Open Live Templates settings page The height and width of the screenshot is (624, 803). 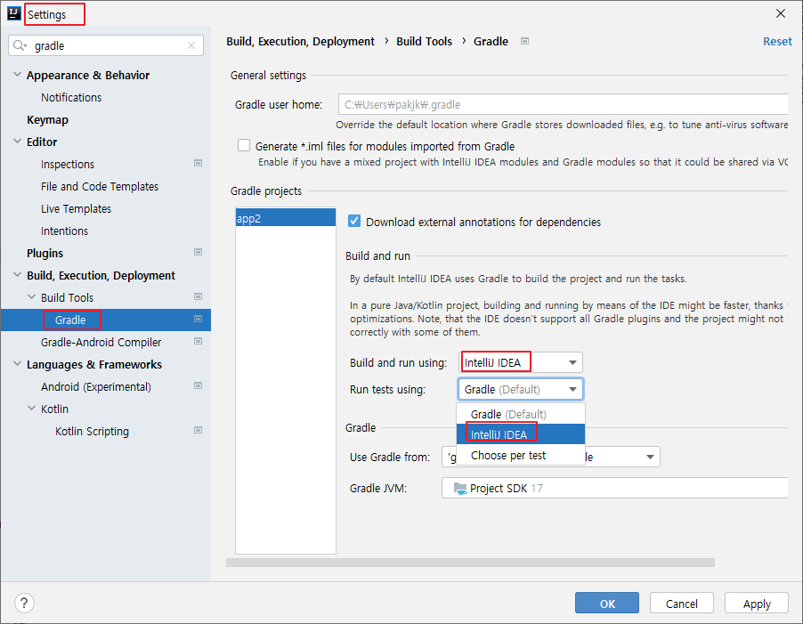coord(76,209)
